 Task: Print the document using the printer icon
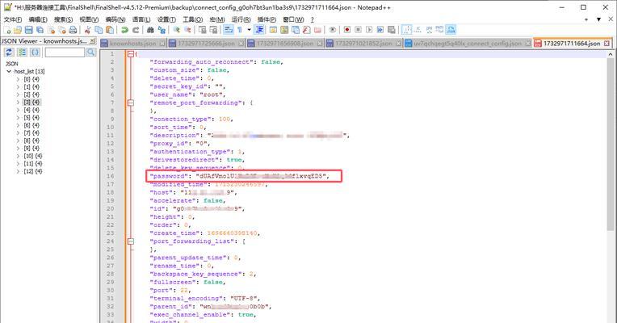[x=73, y=30]
